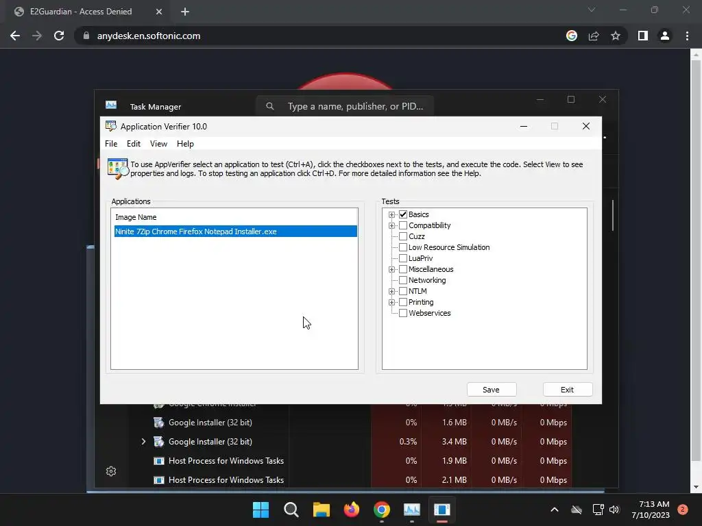Expand Google Installer row in Task Manager

click(x=143, y=442)
